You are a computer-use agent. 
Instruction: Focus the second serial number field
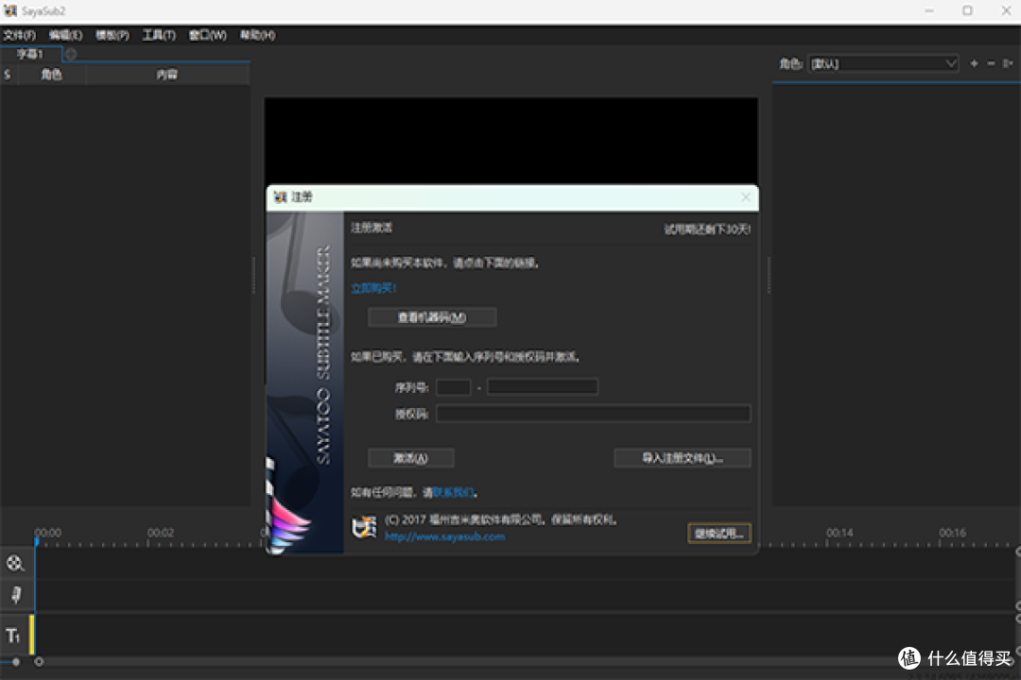[x=543, y=387]
